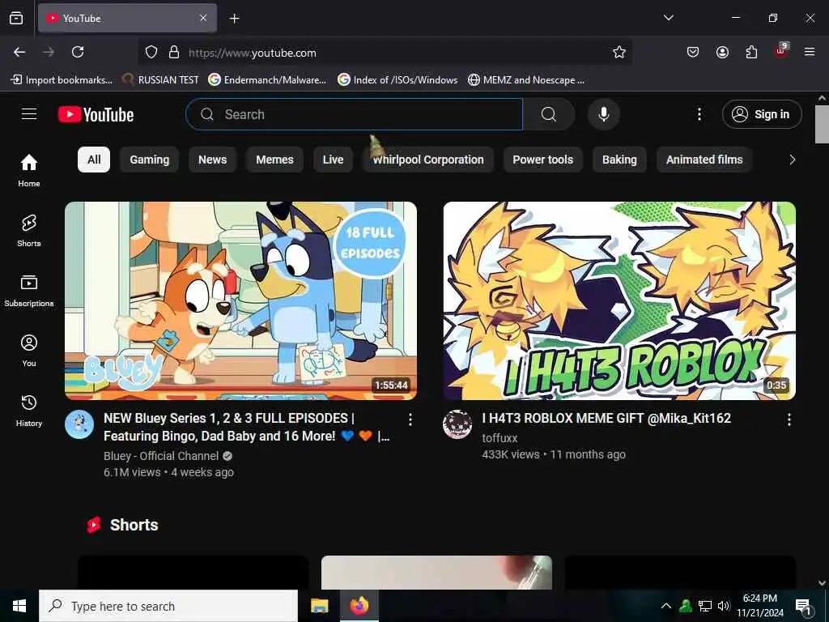Image resolution: width=829 pixels, height=622 pixels.
Task: Click the search magnifier button
Action: (x=549, y=114)
